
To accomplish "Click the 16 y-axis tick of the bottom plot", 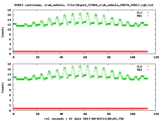I will [9, 69].
